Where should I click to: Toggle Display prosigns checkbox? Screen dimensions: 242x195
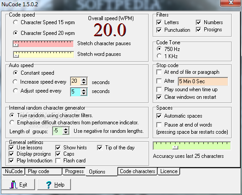click(11, 154)
